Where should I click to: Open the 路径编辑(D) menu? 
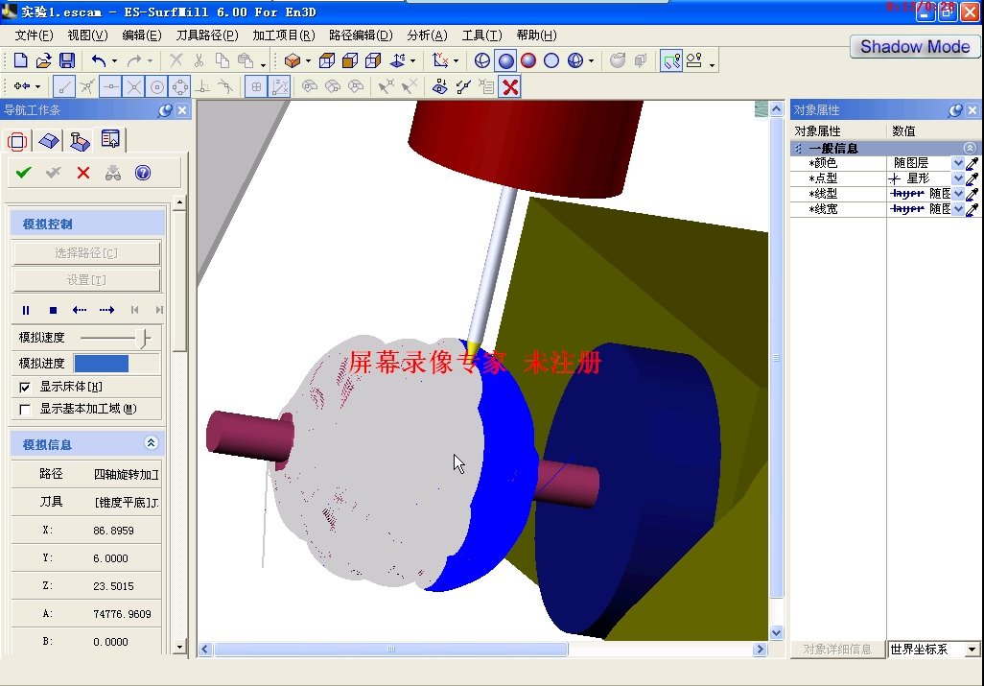(x=361, y=35)
